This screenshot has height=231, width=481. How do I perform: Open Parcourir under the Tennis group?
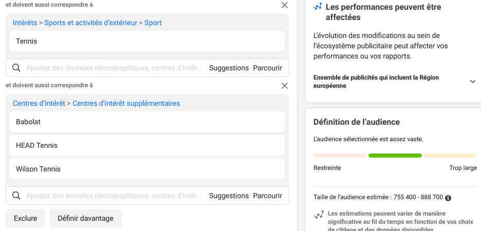click(x=268, y=68)
